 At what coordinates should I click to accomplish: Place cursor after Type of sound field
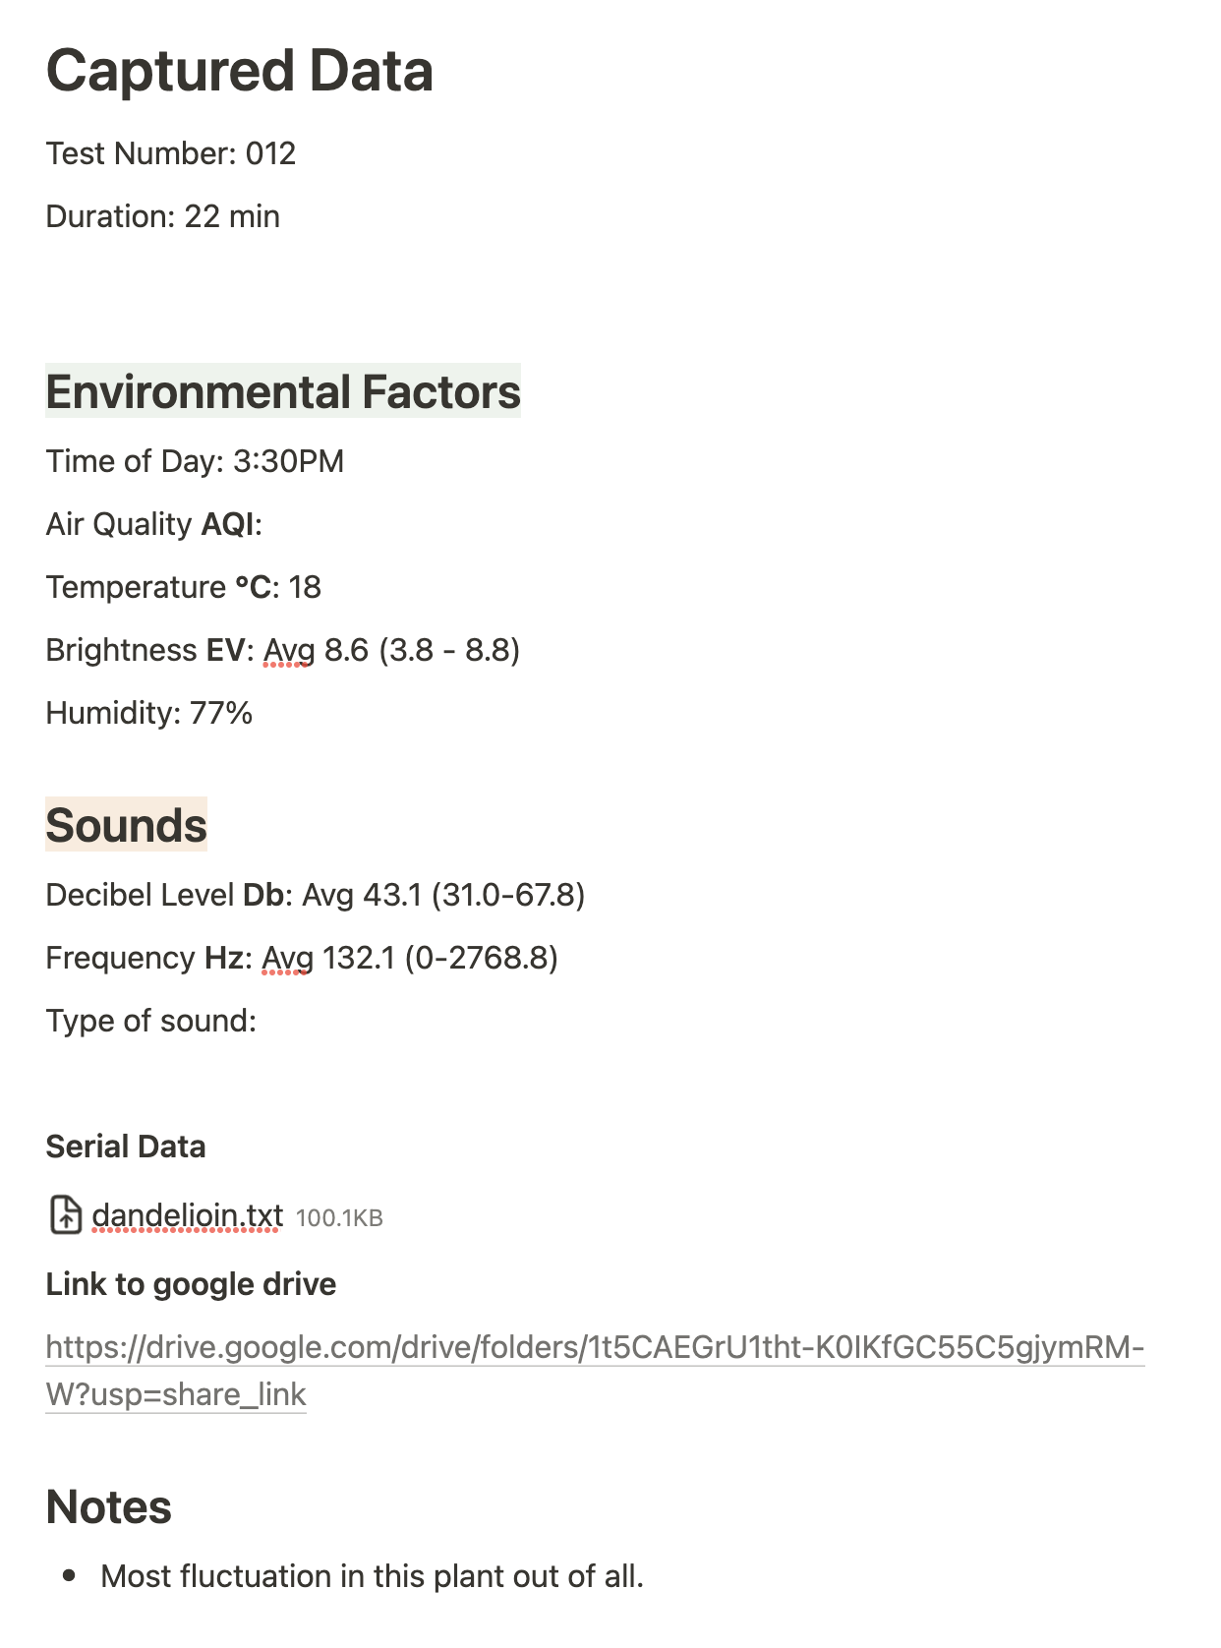(x=260, y=1021)
